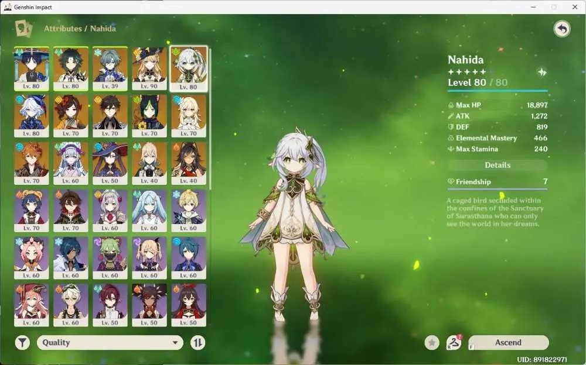The height and width of the screenshot is (365, 586).
Task: Close the Genshin Impact window
Action: (x=575, y=7)
